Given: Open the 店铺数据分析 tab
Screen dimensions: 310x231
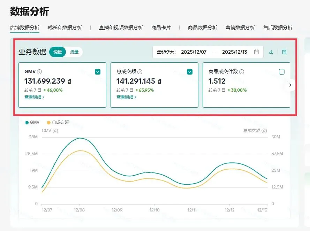Looking at the screenshot, I should click(25, 28).
